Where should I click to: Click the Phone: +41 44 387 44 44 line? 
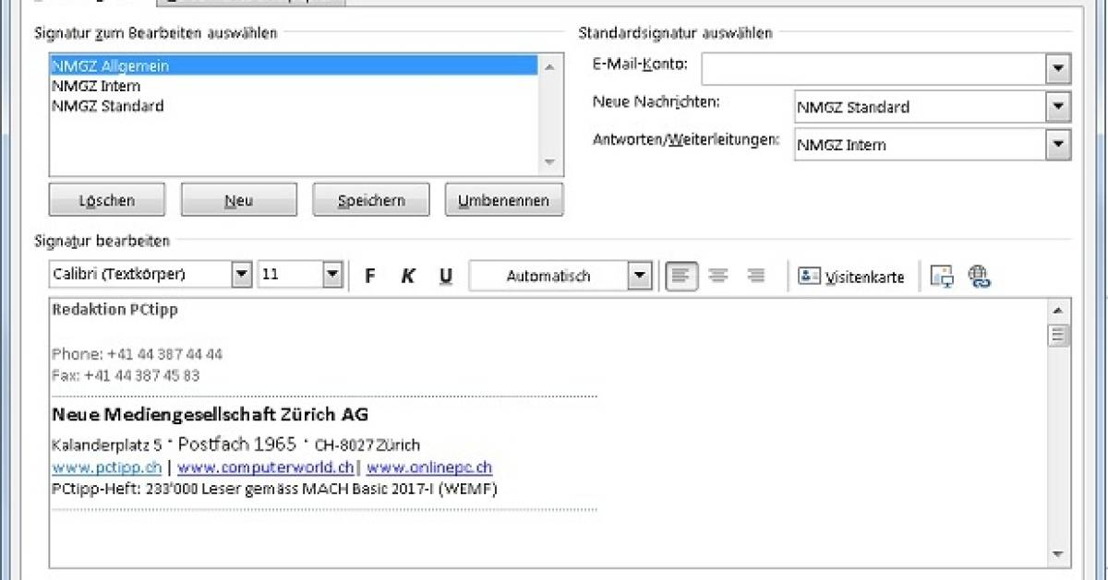coord(137,354)
